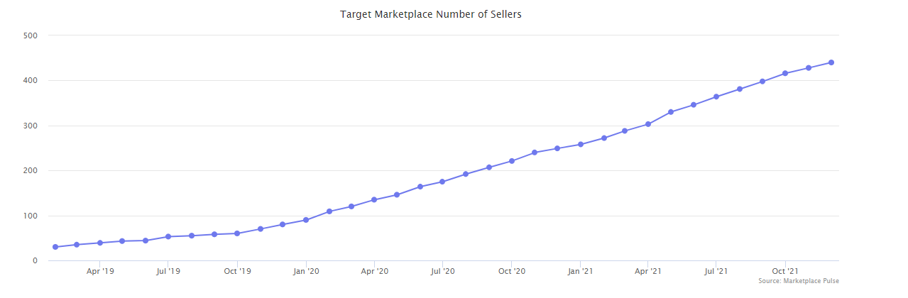Select the Oct '19 data point marker

pyautogui.click(x=237, y=233)
